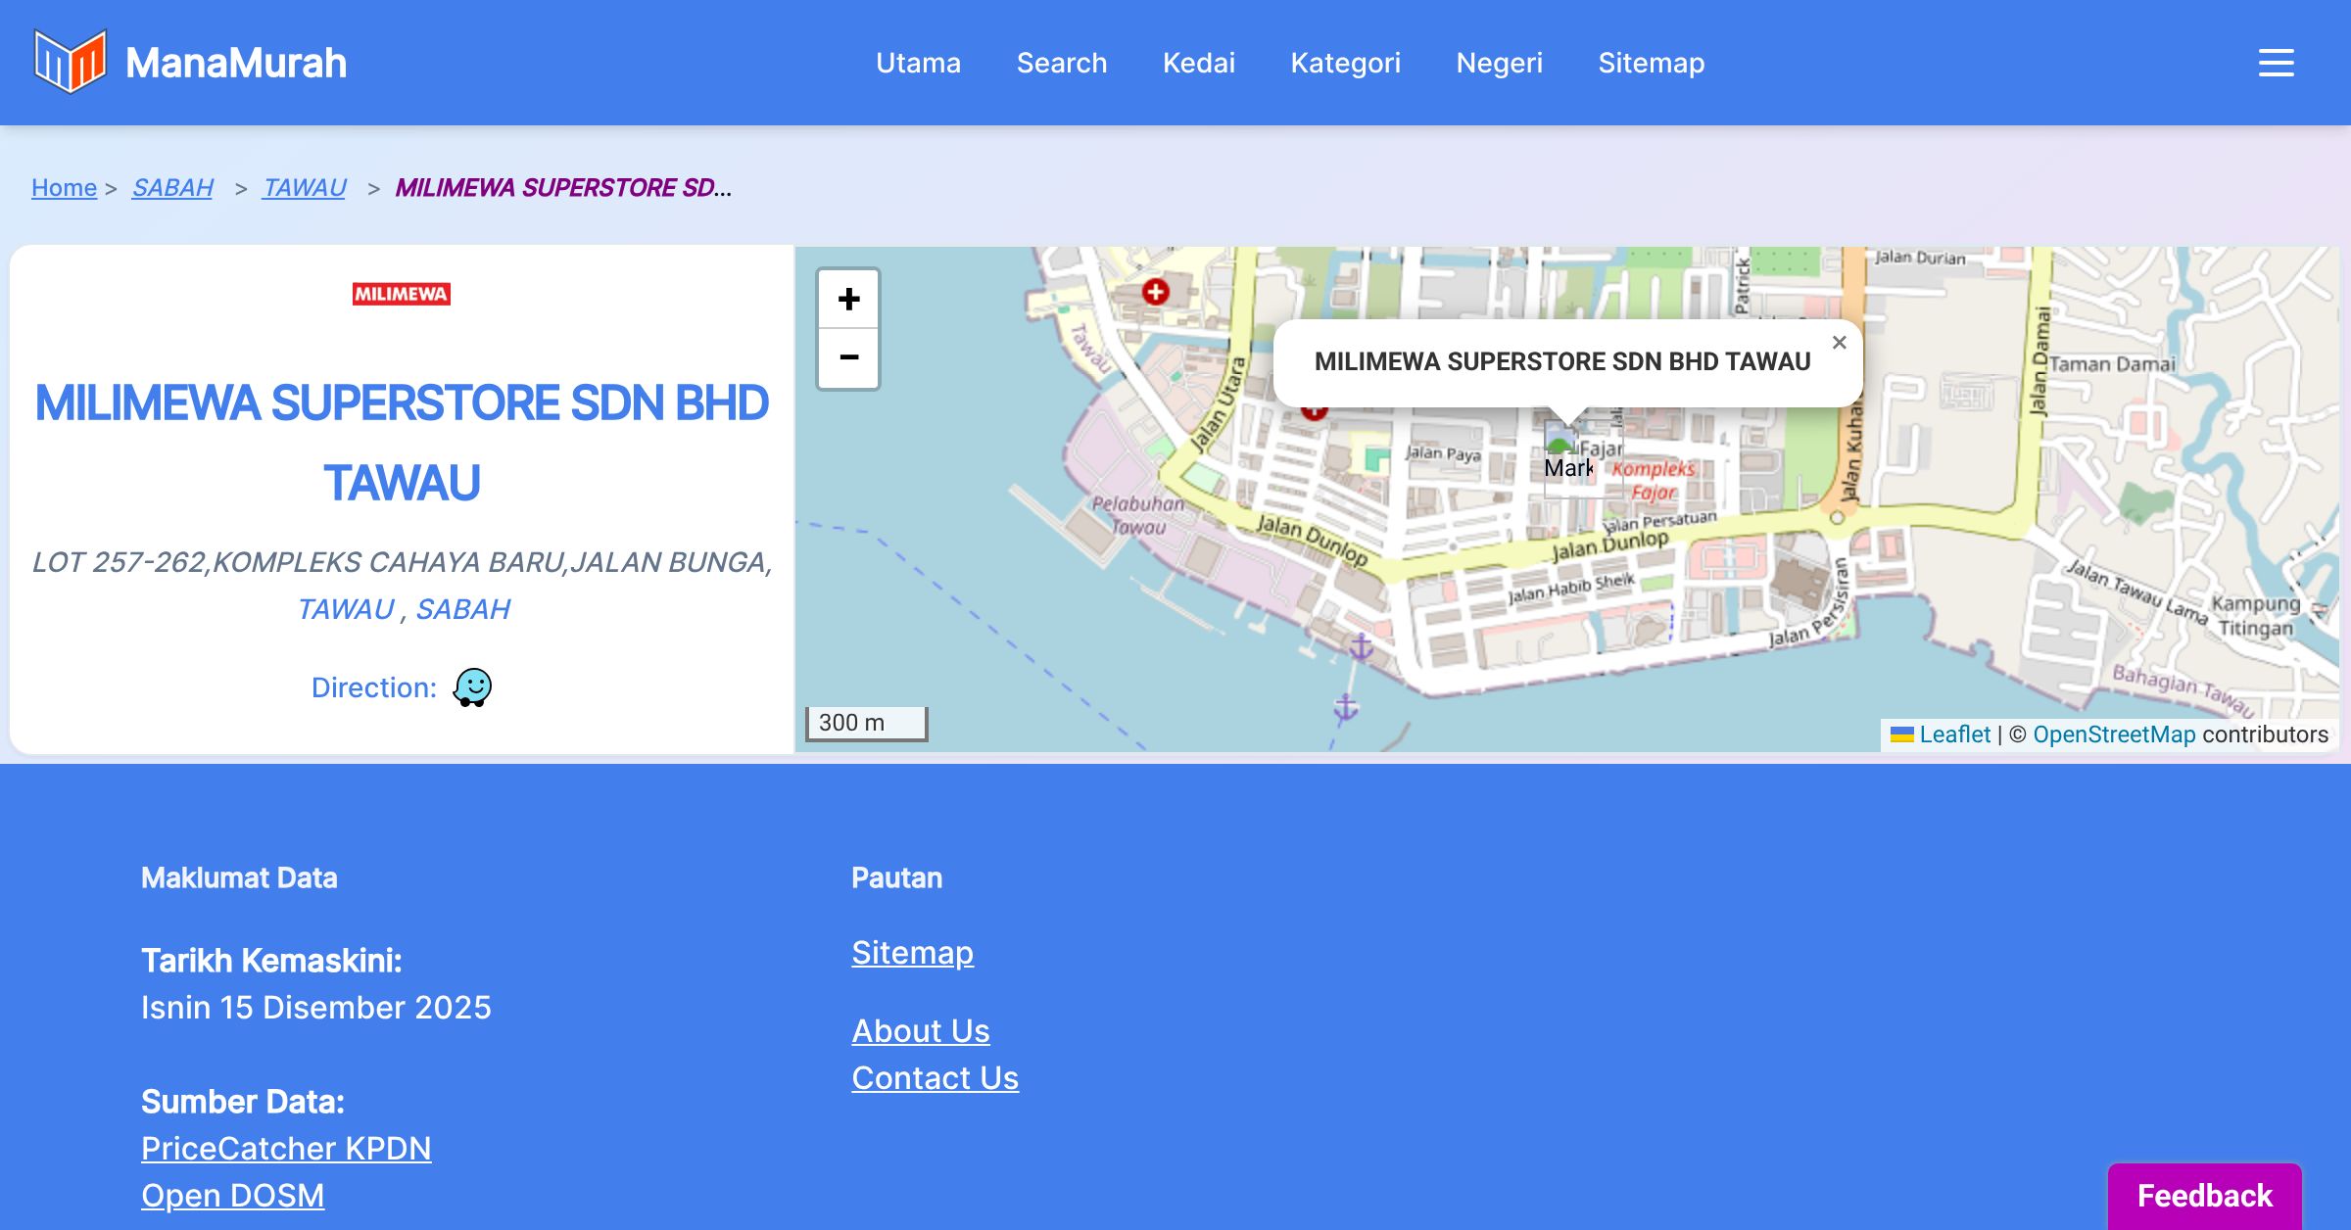This screenshot has height=1230, width=2351.
Task: Zoom in on the map
Action: coord(848,300)
